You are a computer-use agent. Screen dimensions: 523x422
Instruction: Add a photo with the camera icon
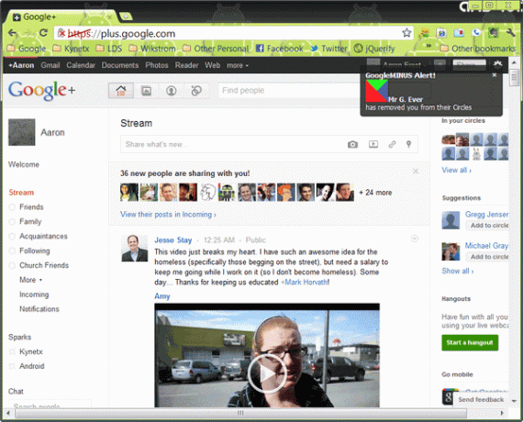click(x=352, y=144)
